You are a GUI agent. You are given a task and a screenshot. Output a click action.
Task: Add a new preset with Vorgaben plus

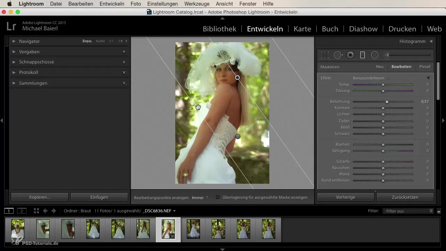coord(124,52)
